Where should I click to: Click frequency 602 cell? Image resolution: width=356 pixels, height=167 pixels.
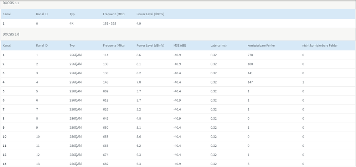[x=106, y=91]
